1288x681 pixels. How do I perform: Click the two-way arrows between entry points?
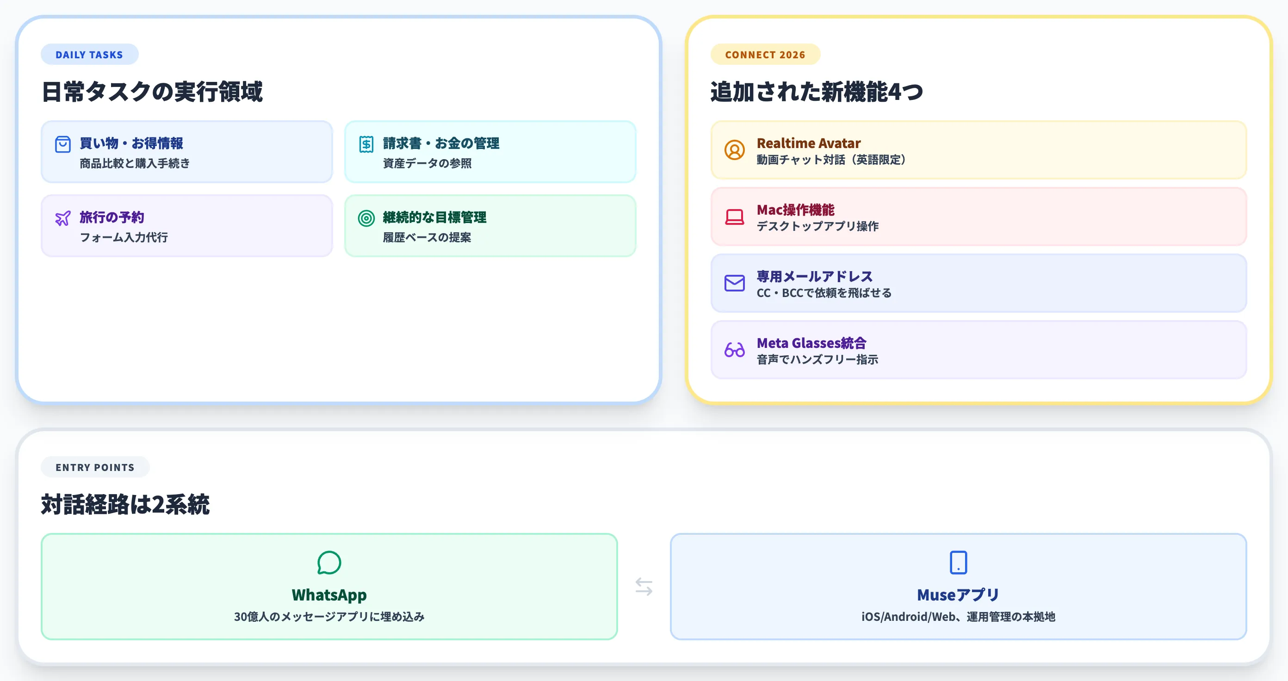pos(644,587)
